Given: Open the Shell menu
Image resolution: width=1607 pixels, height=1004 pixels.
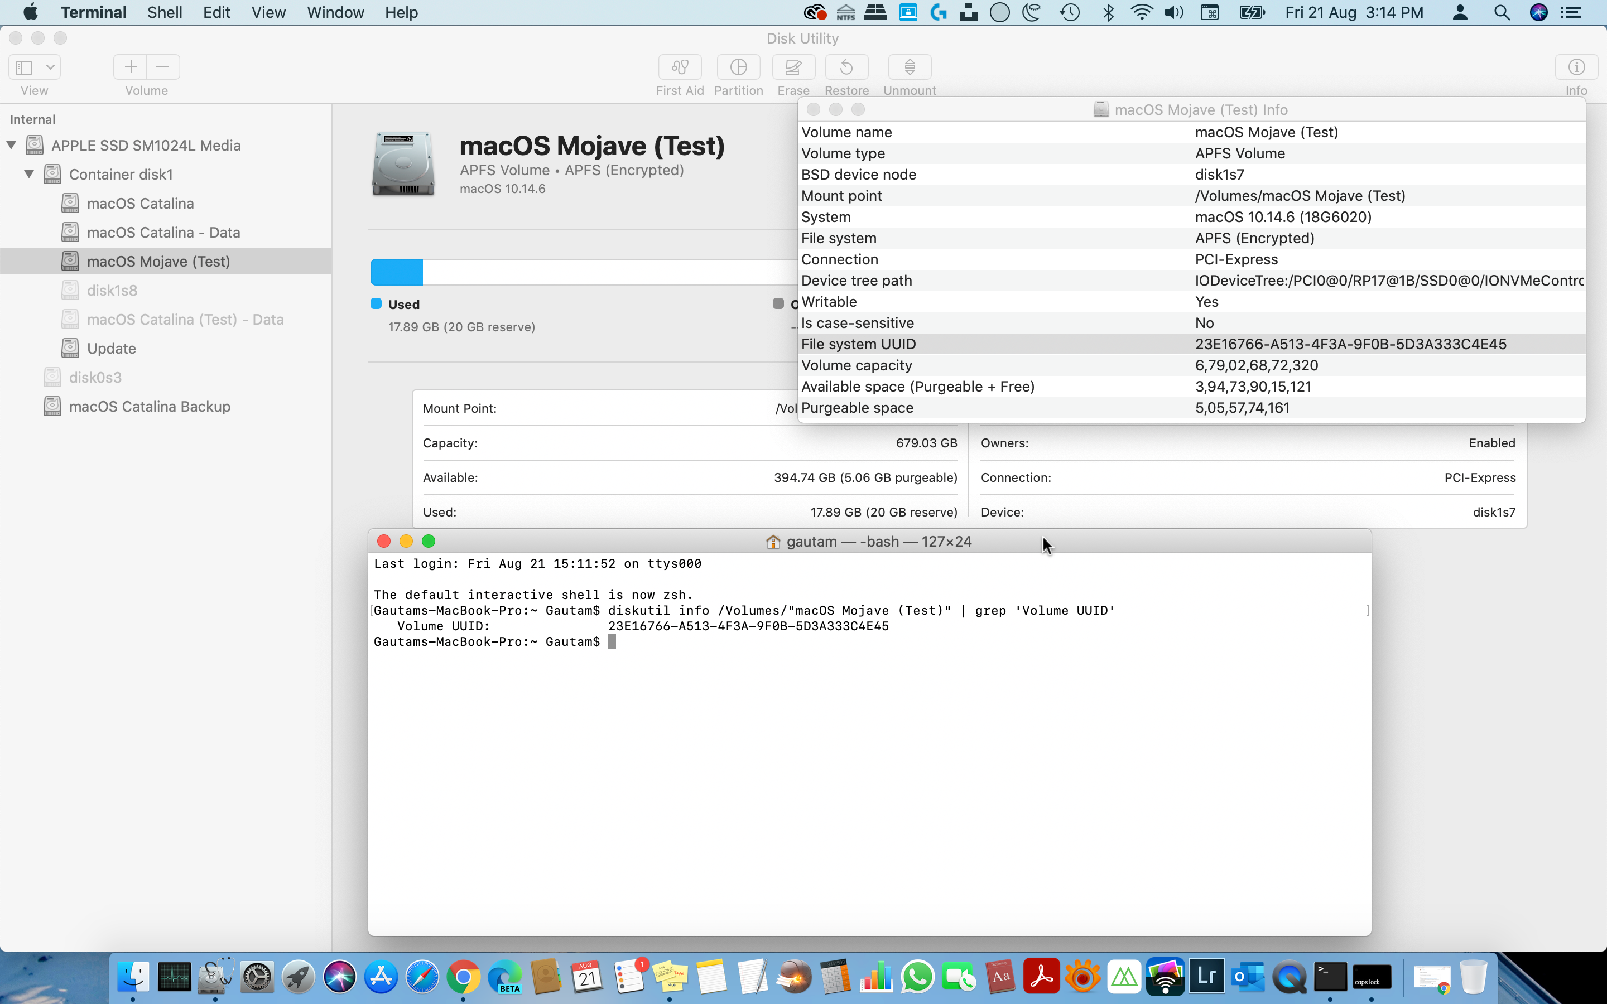Looking at the screenshot, I should point(164,12).
